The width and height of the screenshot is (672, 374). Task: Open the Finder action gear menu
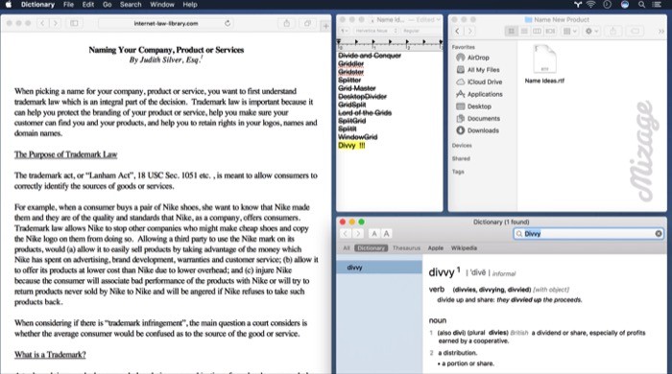pyautogui.click(x=591, y=31)
